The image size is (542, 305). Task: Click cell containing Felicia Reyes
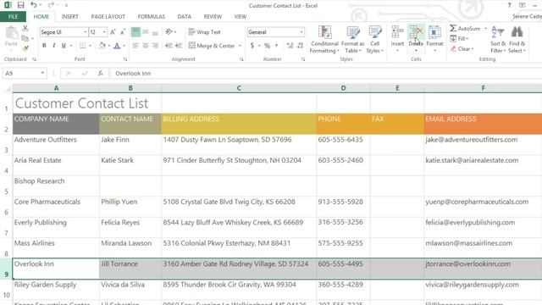point(130,227)
